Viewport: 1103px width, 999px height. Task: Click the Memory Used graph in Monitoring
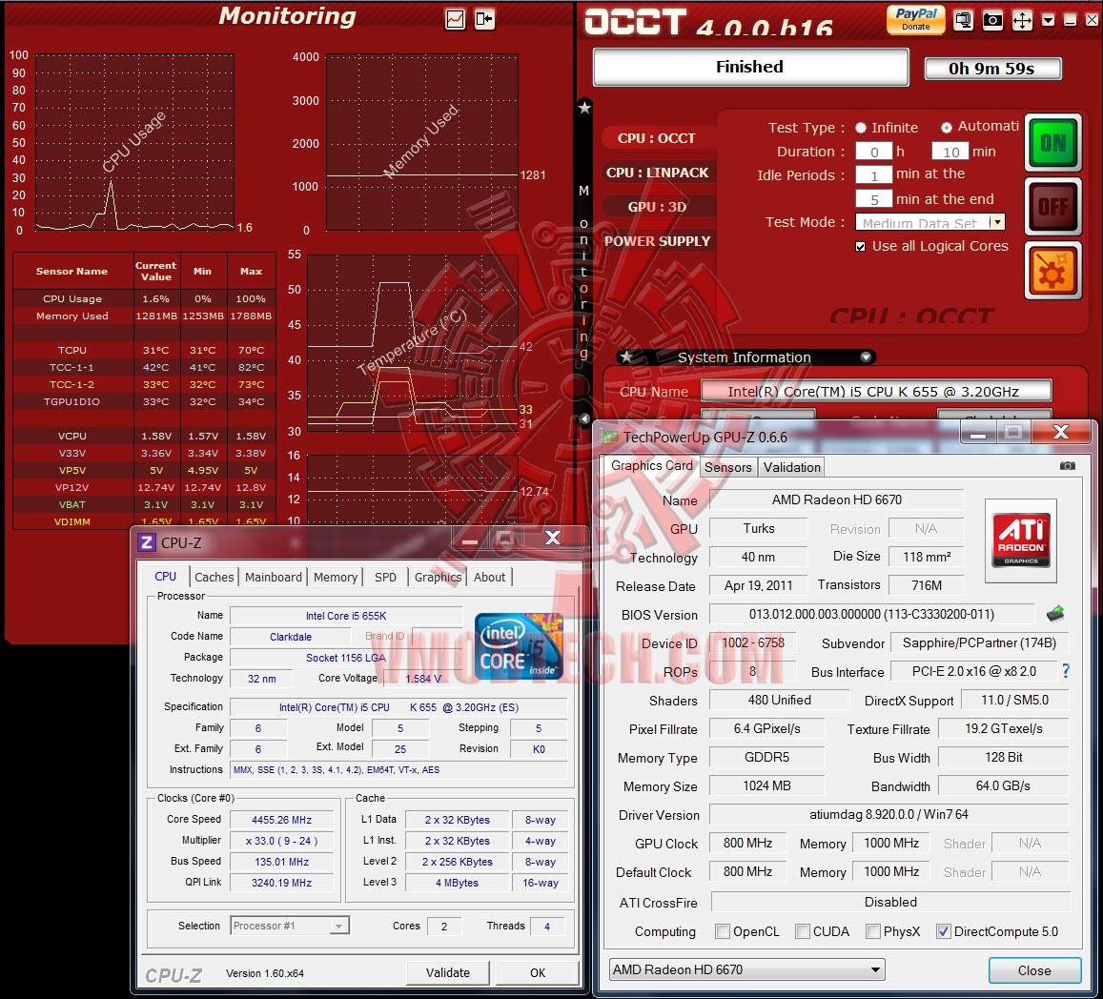coord(421,142)
